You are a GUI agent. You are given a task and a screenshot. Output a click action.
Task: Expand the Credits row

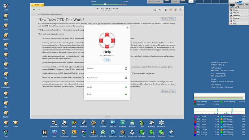(x=107, y=87)
